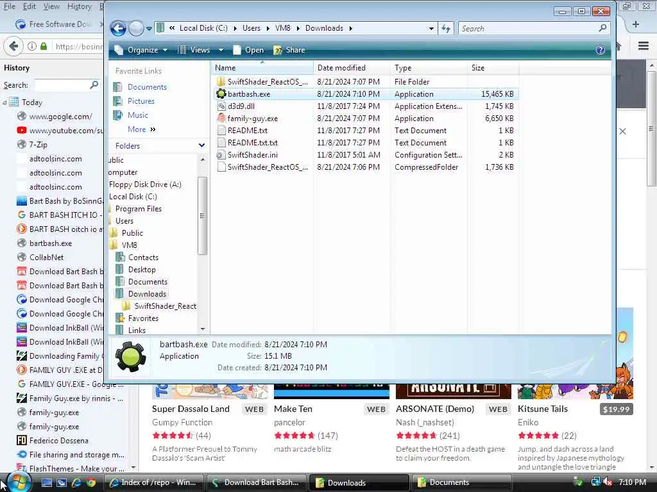
Task: Open Pictures favorite link
Action: [141, 101]
